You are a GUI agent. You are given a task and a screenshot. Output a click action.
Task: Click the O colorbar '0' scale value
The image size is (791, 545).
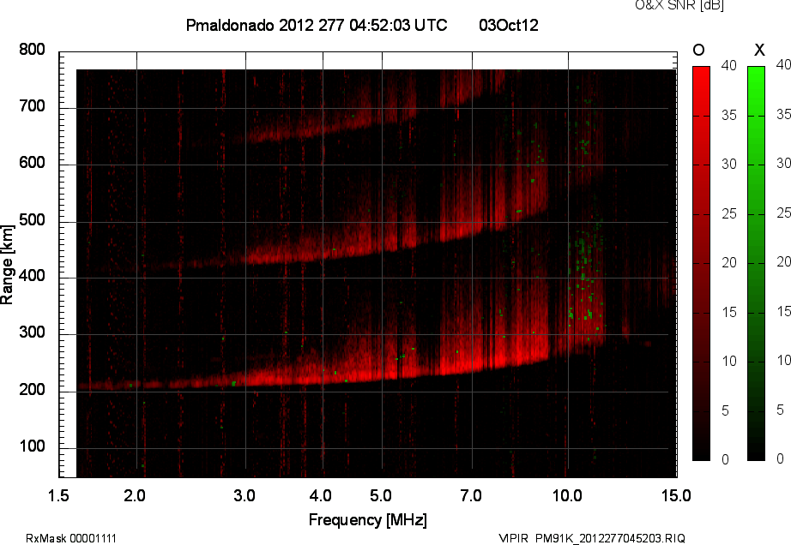tap(725, 459)
